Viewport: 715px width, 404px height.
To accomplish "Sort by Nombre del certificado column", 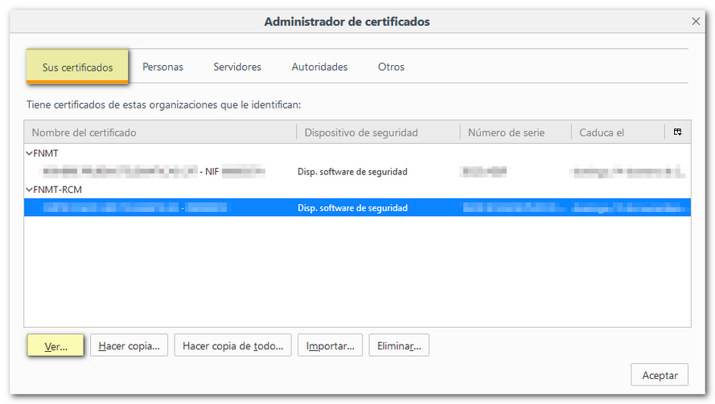I will pyautogui.click(x=161, y=133).
